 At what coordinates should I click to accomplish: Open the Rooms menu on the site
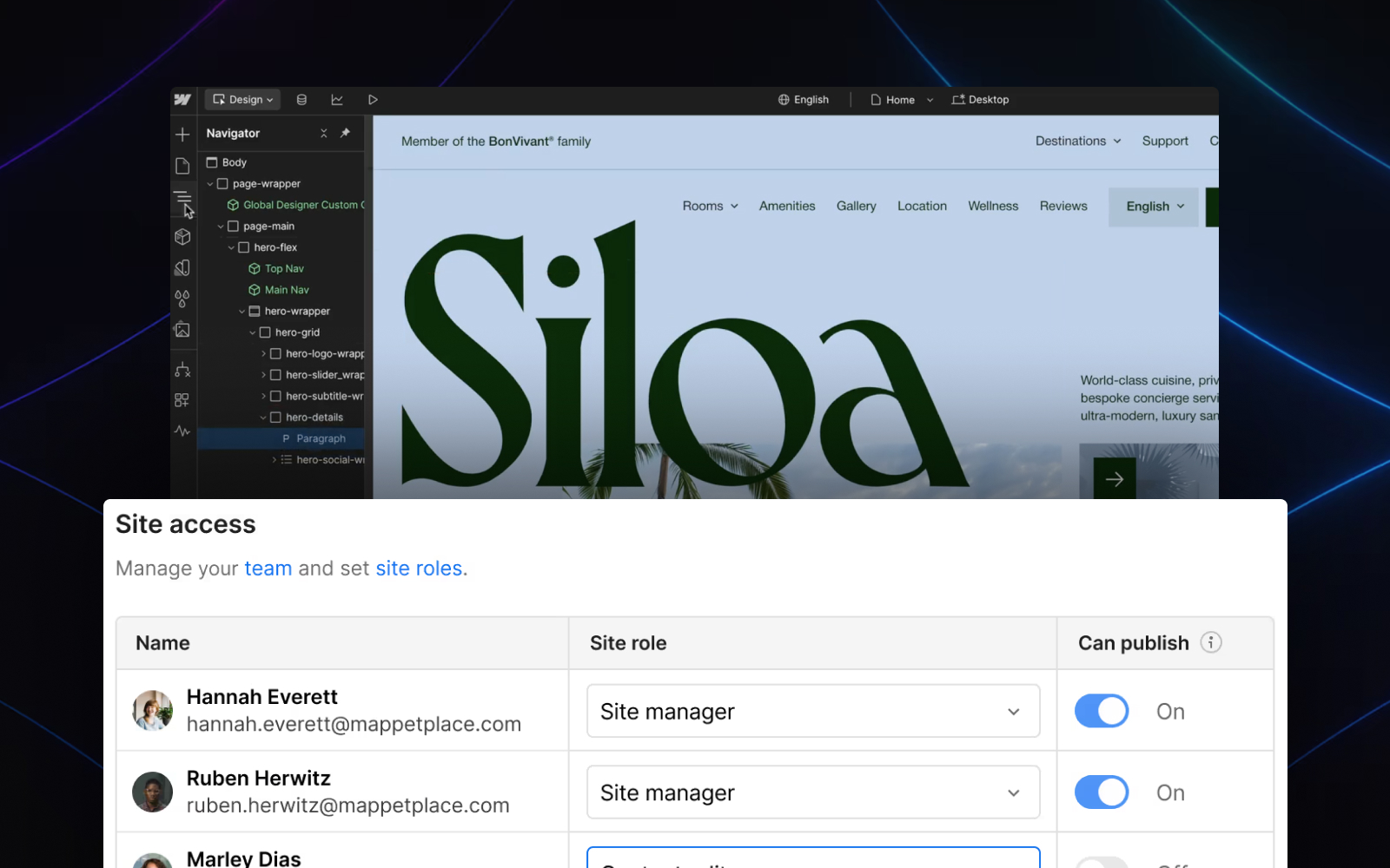tap(711, 207)
